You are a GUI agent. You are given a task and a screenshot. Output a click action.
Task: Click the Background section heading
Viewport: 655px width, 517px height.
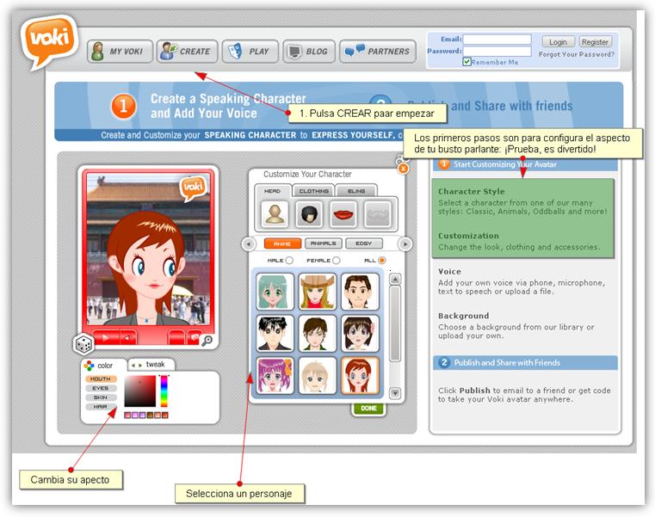tap(463, 316)
